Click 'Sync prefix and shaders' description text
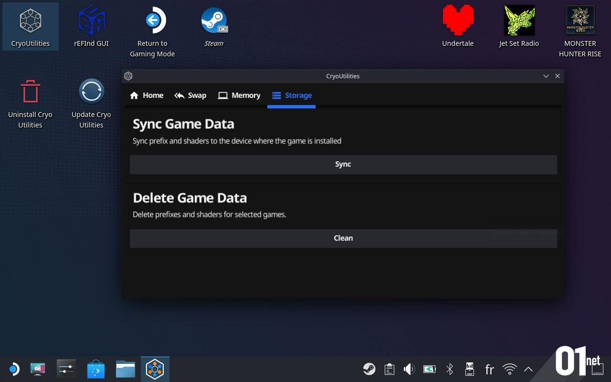 coord(237,141)
